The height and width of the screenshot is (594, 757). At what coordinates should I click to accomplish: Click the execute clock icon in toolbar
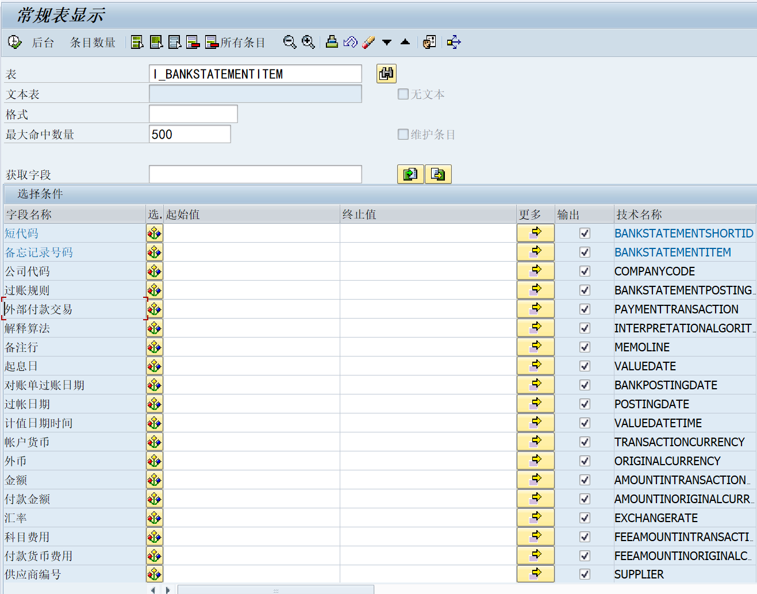[14, 42]
